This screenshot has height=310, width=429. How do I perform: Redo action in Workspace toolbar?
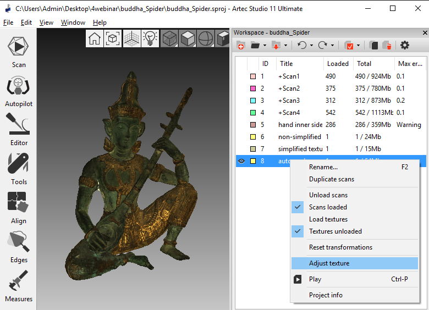click(323, 45)
